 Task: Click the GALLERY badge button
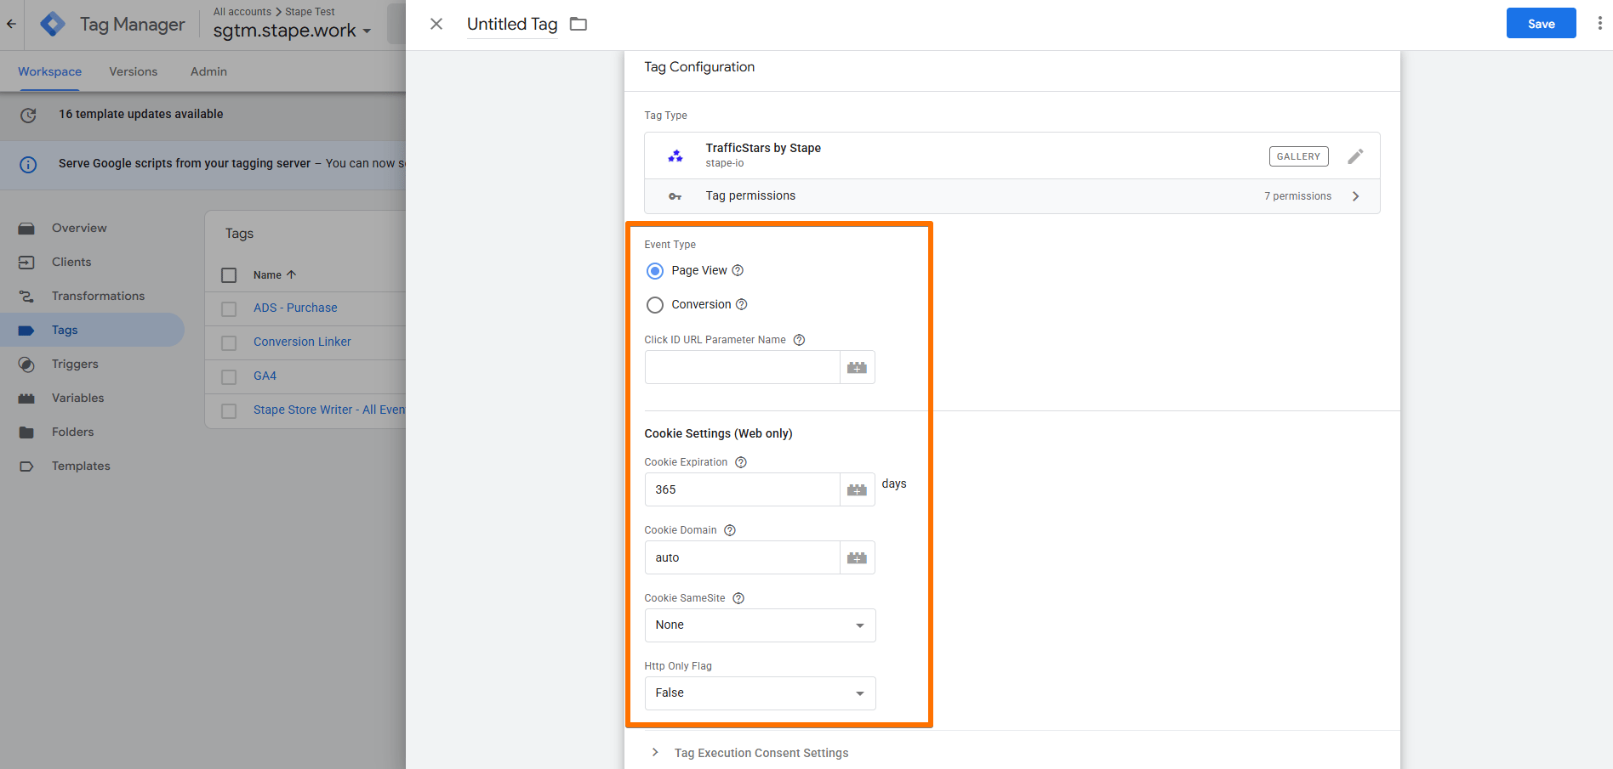click(1298, 156)
